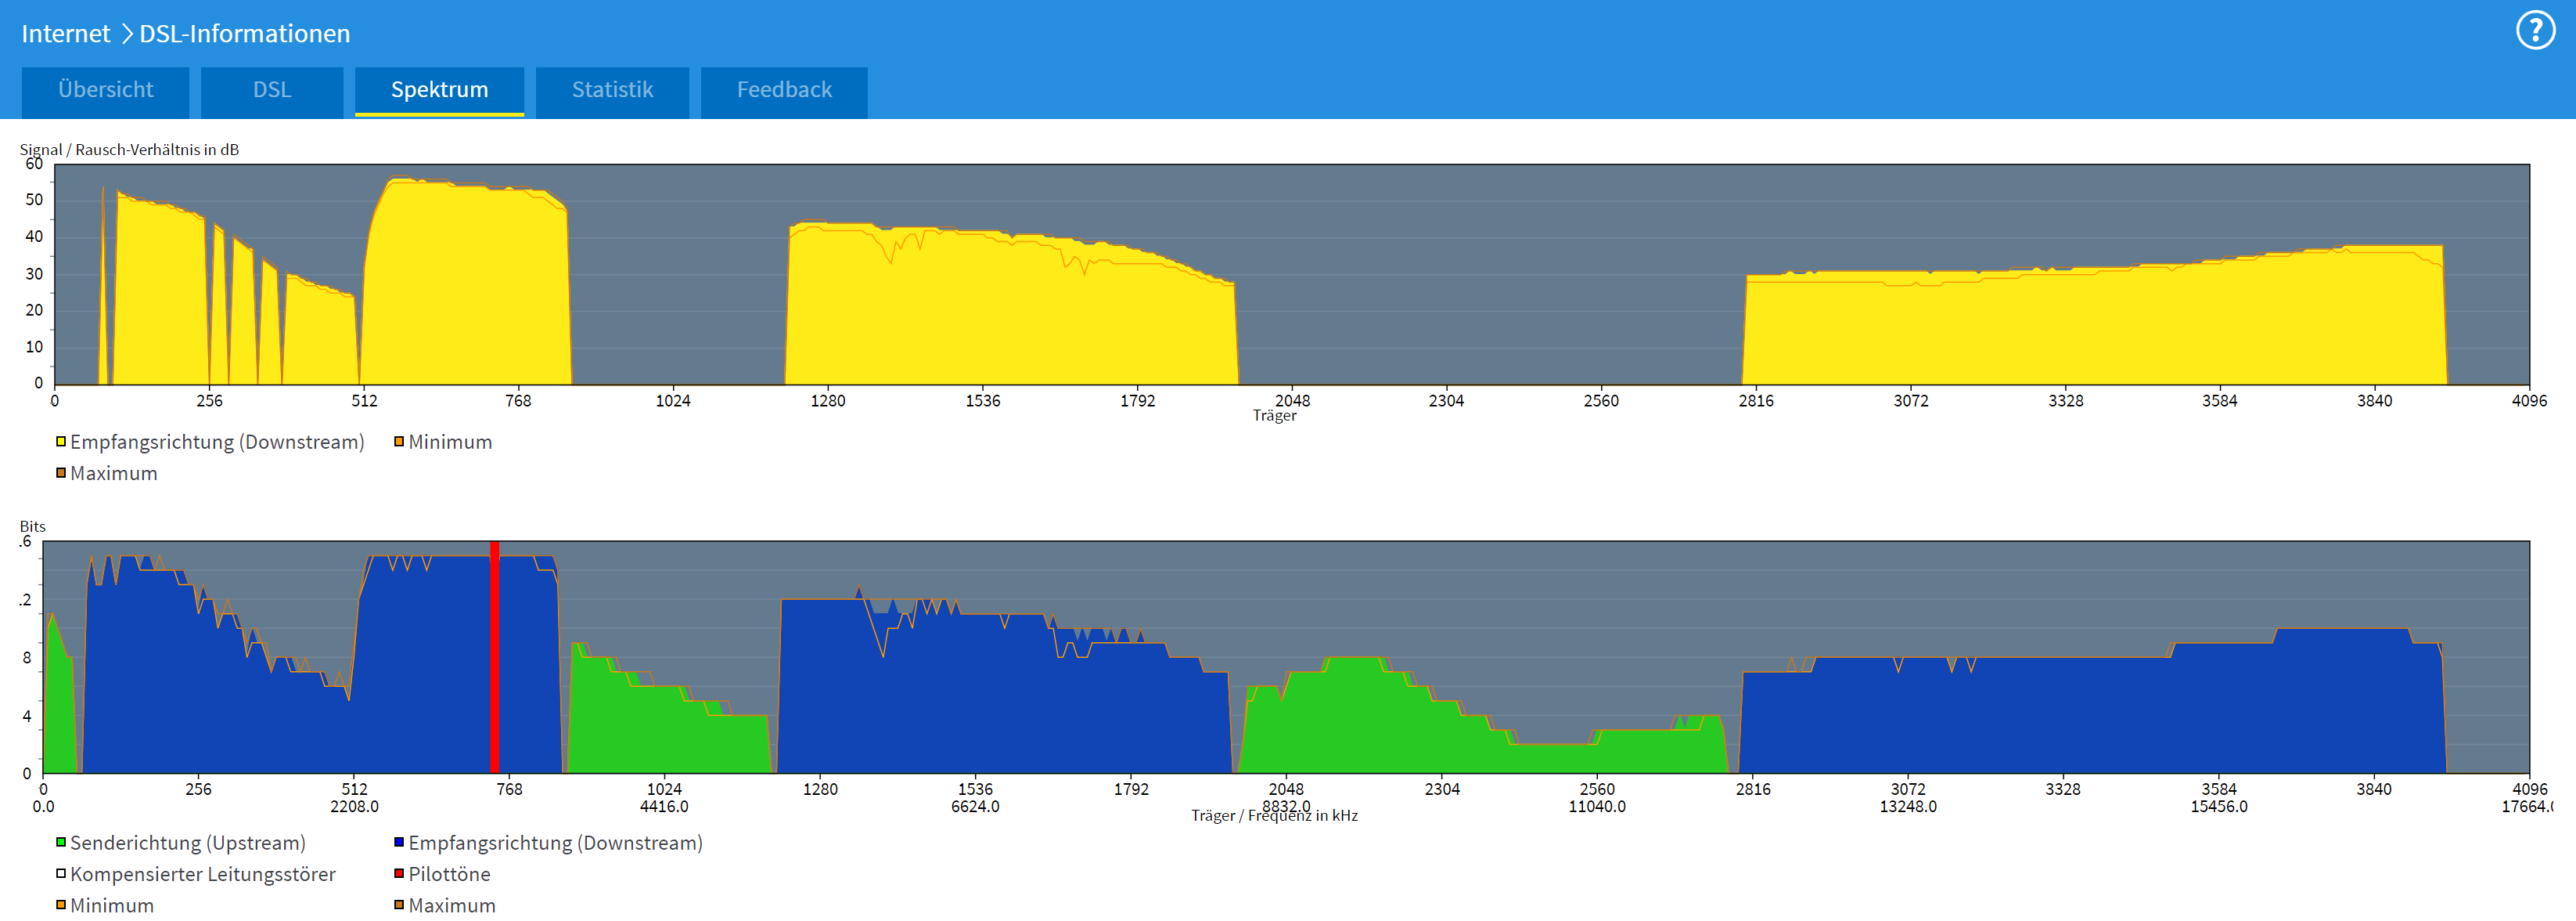The width and height of the screenshot is (2576, 921).
Task: Switch to the Übersicht tab
Action: click(x=105, y=90)
